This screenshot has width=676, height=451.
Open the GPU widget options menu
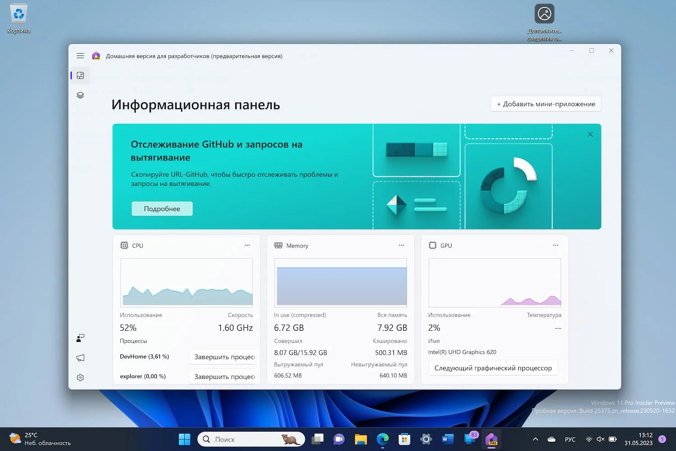pyautogui.click(x=555, y=245)
